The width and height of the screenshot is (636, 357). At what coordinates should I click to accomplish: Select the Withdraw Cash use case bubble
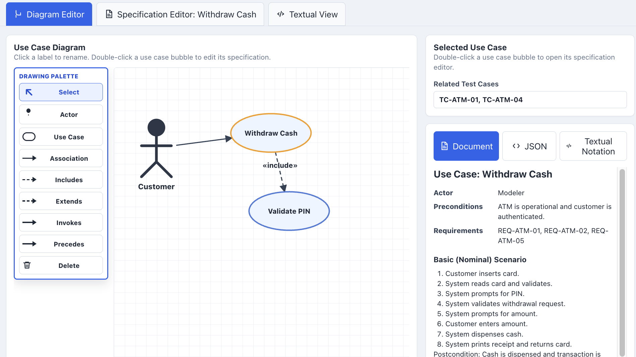271,133
